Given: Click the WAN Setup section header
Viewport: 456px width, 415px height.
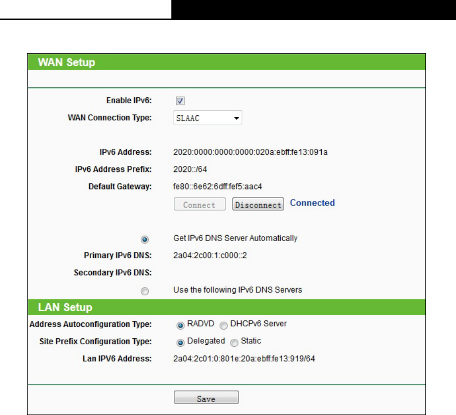Looking at the screenshot, I should coord(226,62).
